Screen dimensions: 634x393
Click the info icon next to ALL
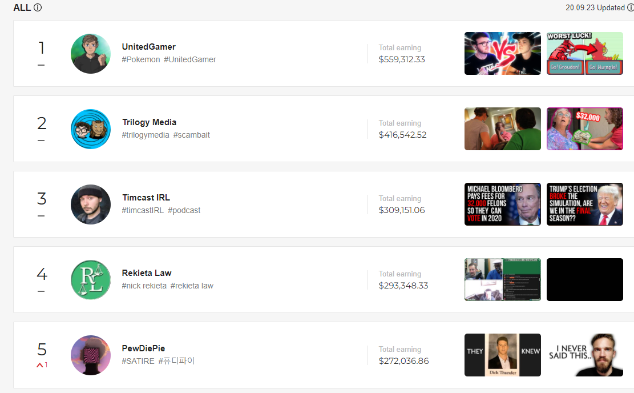coord(38,7)
